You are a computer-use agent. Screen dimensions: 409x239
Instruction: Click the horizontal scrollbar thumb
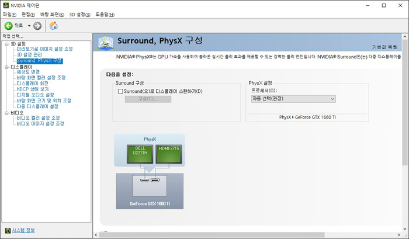pyautogui.click(x=212, y=235)
